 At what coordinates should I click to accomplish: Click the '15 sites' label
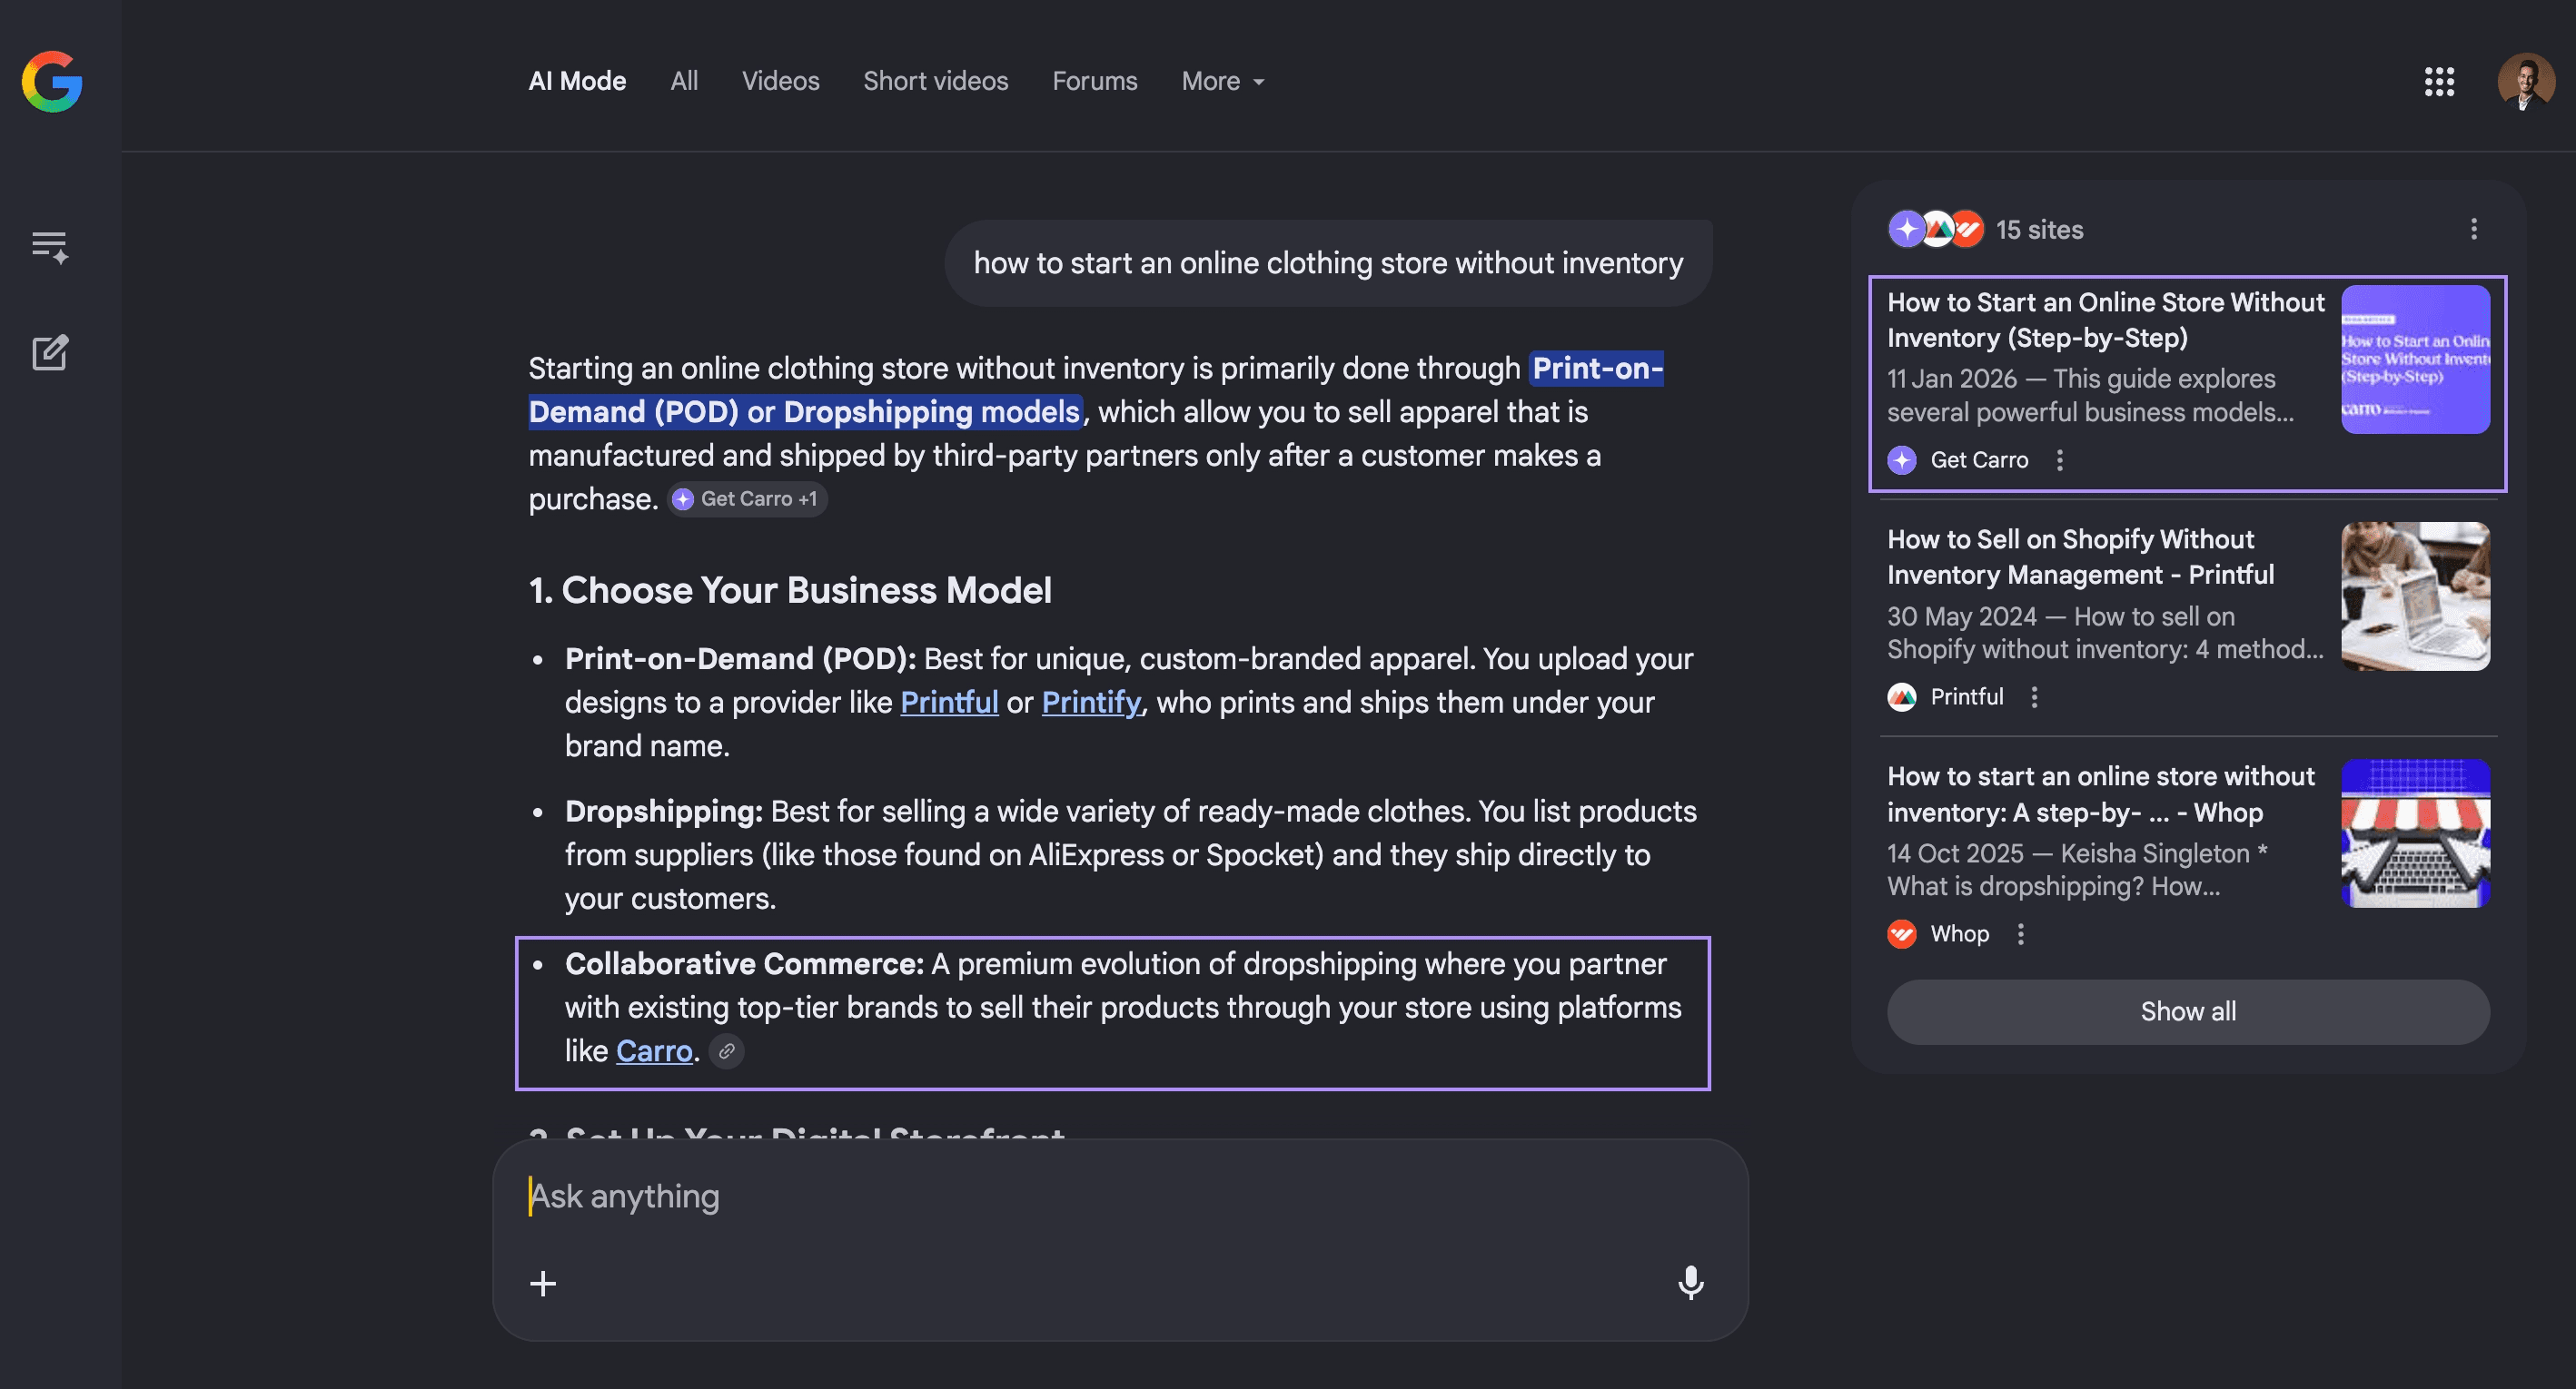(x=2039, y=230)
